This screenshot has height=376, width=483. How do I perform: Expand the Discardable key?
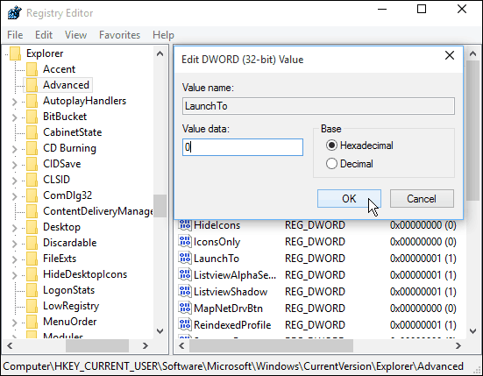point(14,244)
